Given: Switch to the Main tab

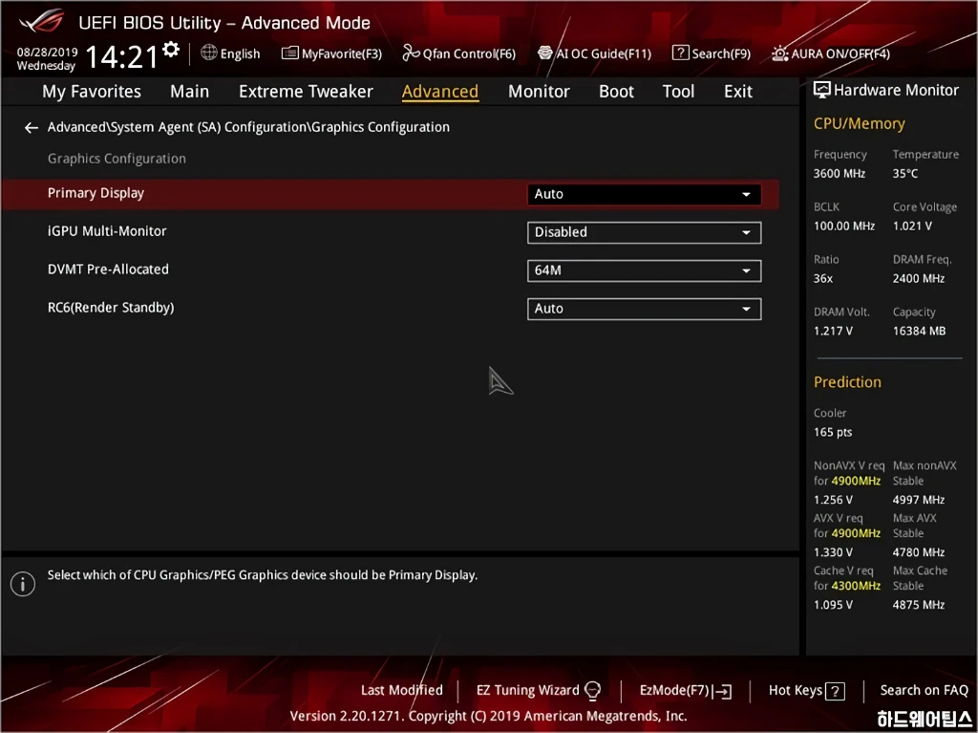Looking at the screenshot, I should pos(190,92).
